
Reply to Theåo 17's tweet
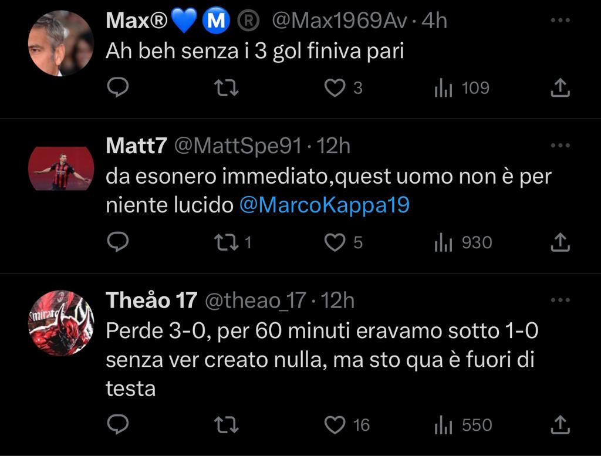[x=119, y=424]
